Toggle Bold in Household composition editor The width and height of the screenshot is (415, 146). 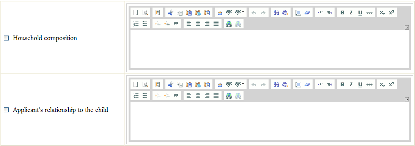(x=342, y=12)
